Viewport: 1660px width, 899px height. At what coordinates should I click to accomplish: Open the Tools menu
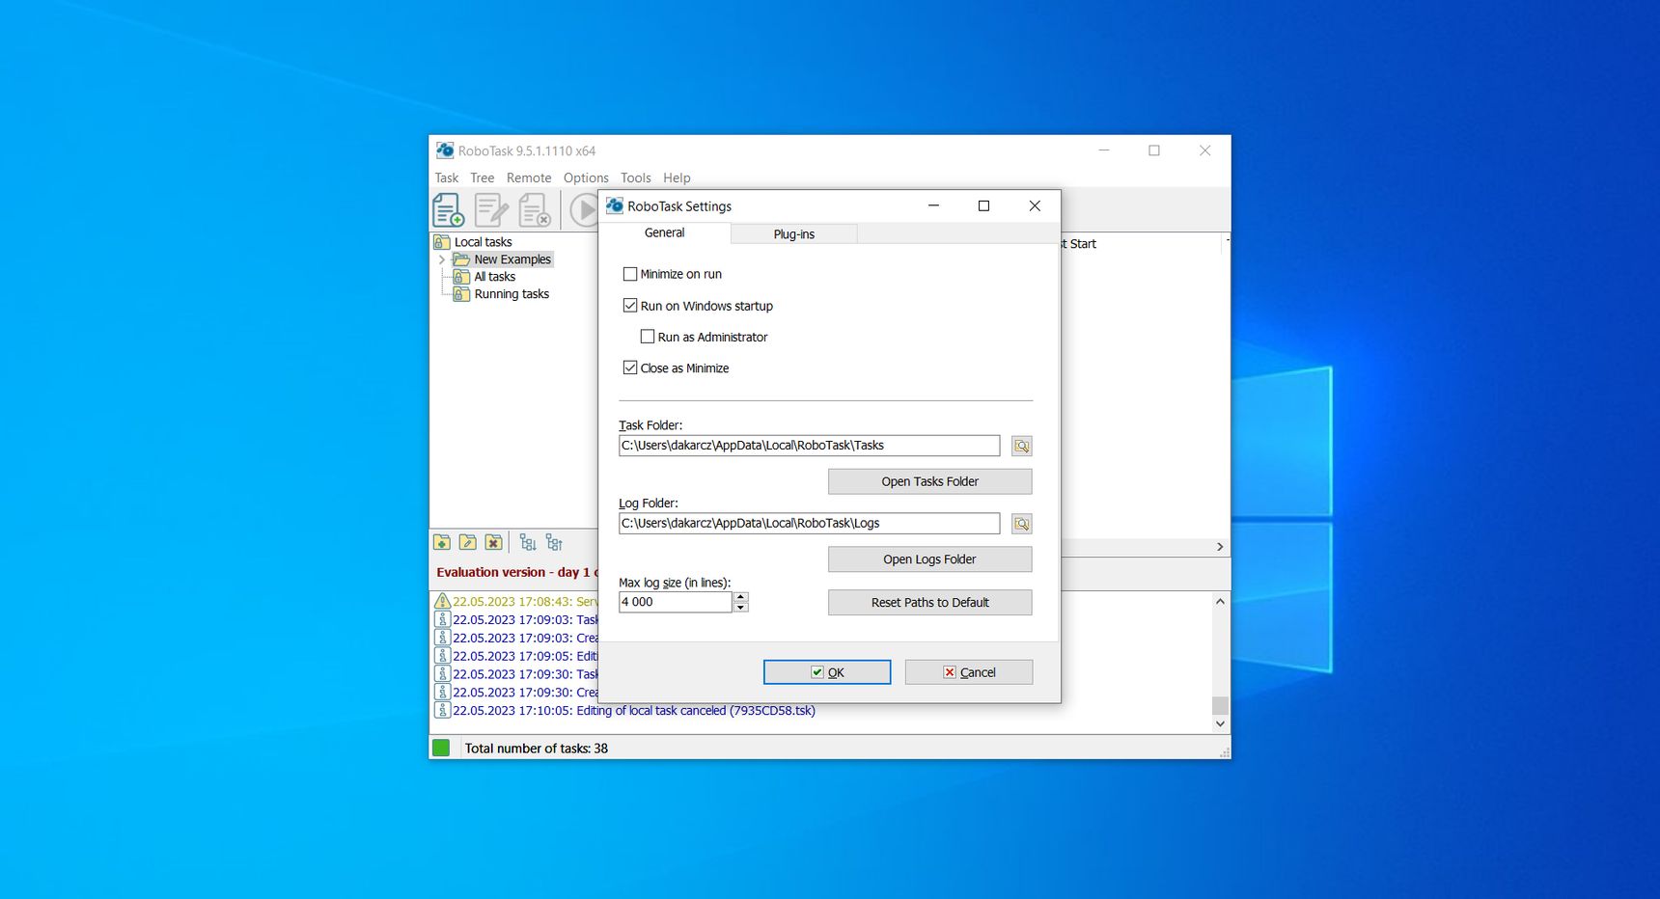(635, 177)
